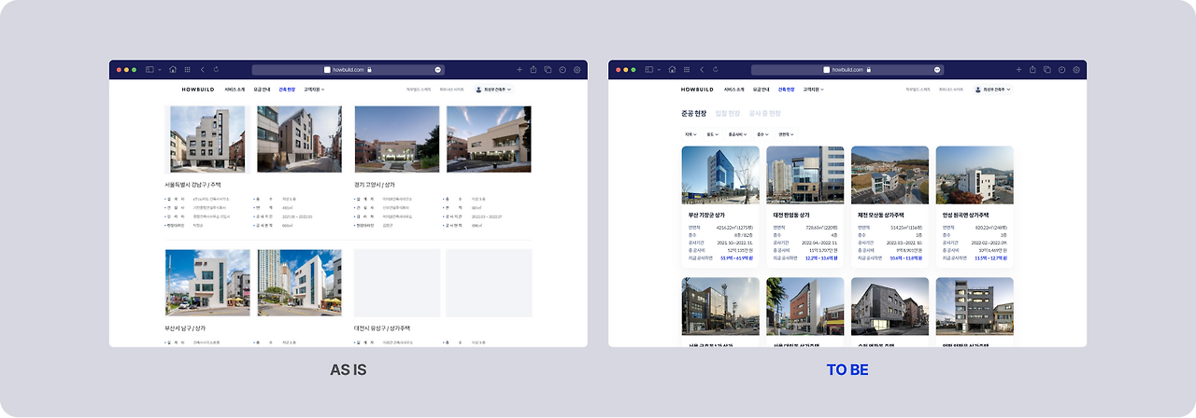Click the 경기 고양시 / 상가 heading
1196x418 pixels.
click(375, 185)
